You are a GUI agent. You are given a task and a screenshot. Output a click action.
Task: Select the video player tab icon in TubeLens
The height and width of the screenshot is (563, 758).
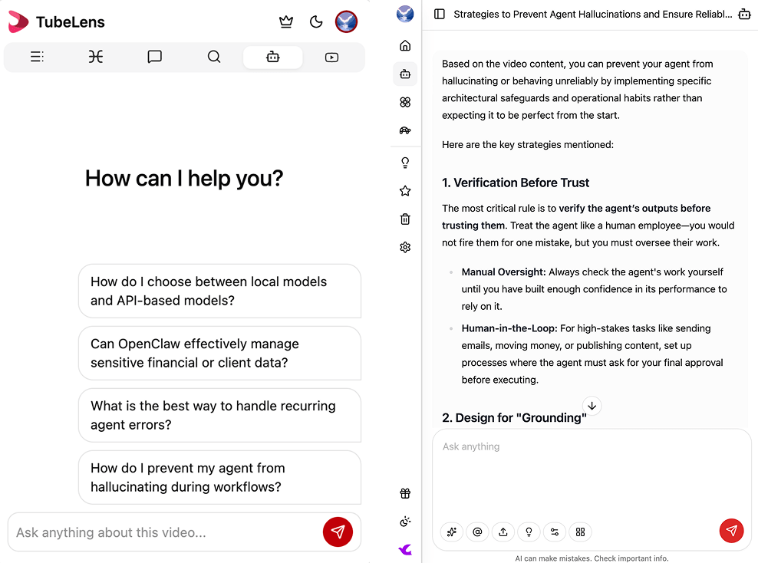331,57
